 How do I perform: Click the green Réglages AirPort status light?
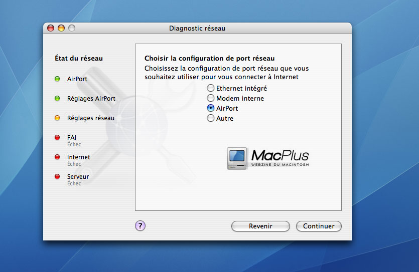tap(57, 98)
